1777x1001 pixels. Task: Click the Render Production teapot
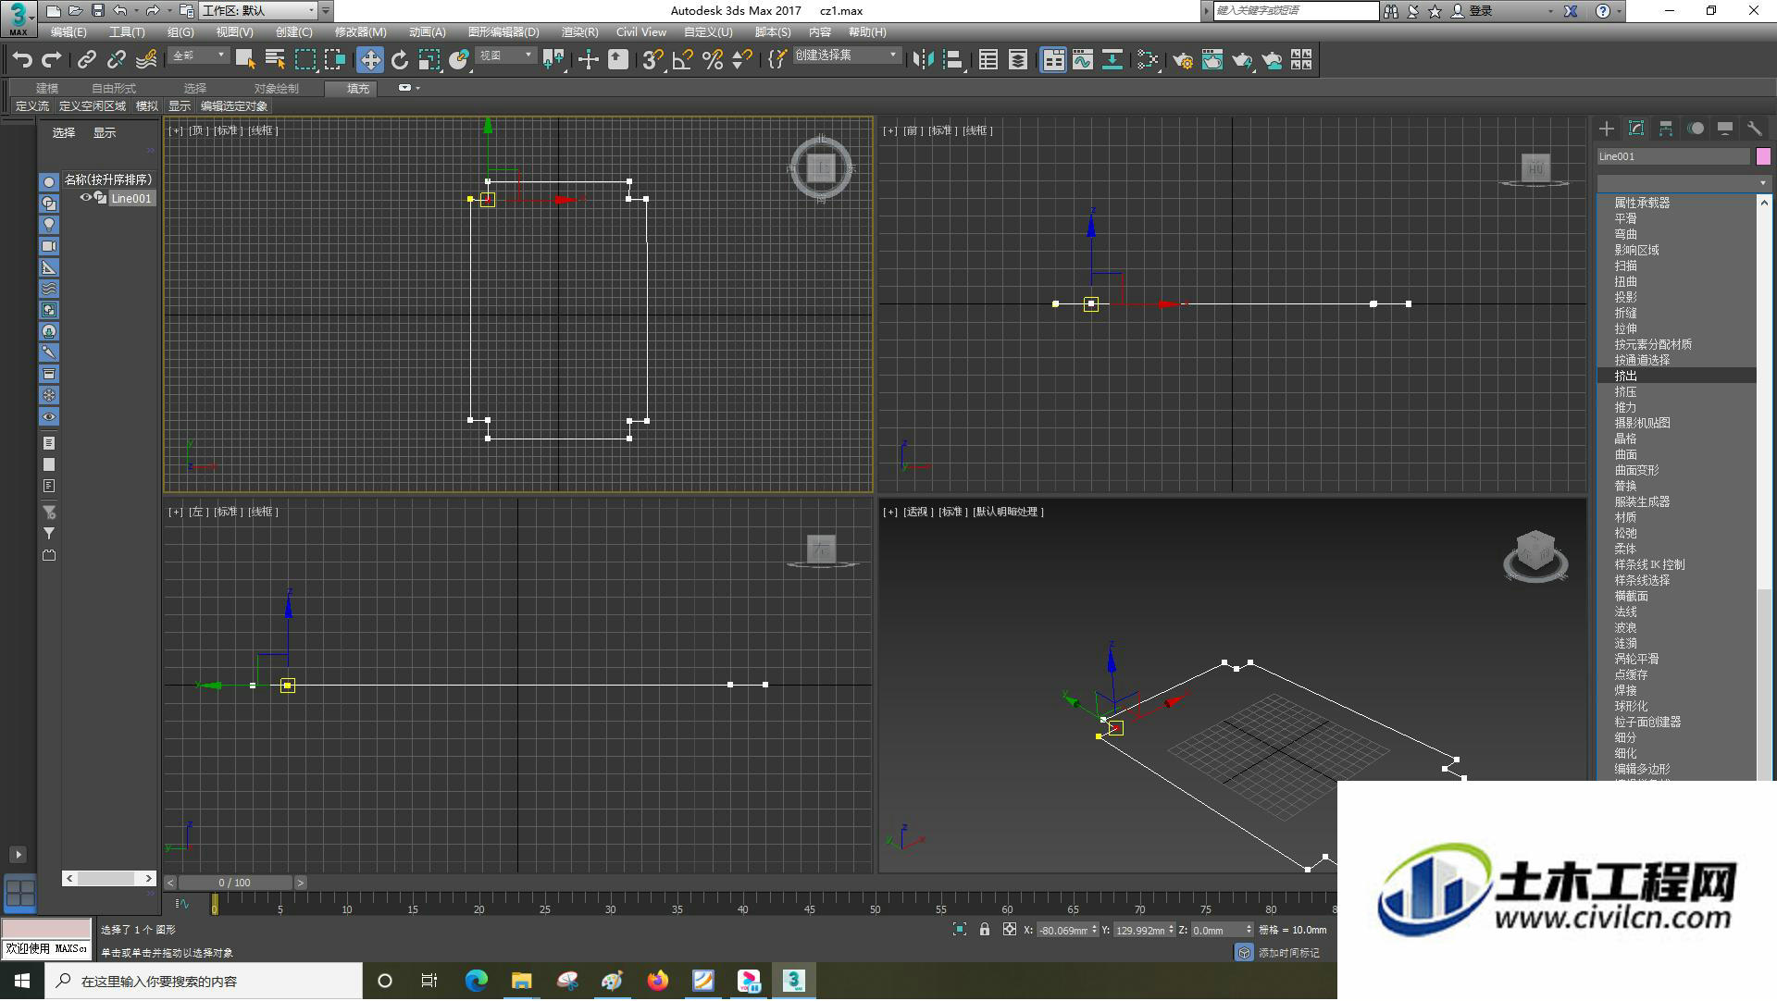click(1242, 60)
